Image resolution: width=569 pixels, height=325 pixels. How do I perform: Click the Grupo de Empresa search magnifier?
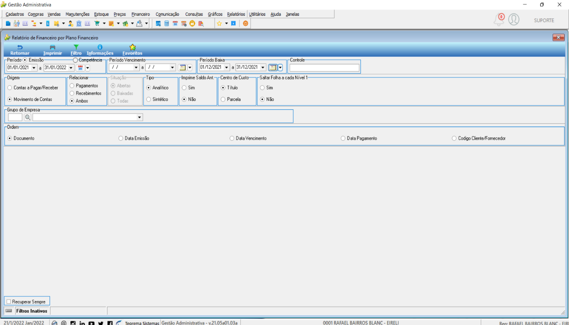pyautogui.click(x=28, y=117)
